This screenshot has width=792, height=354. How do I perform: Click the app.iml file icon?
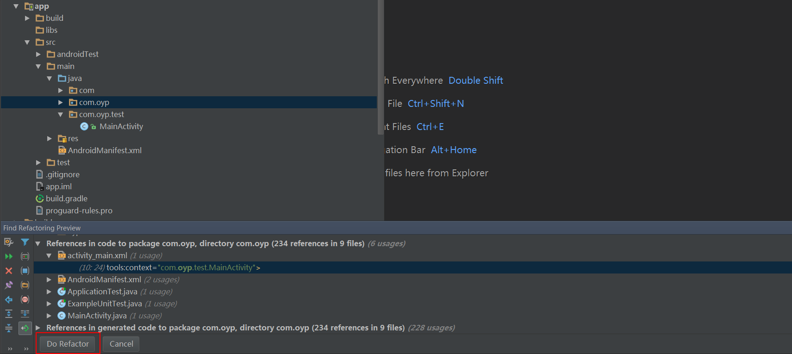click(x=40, y=186)
